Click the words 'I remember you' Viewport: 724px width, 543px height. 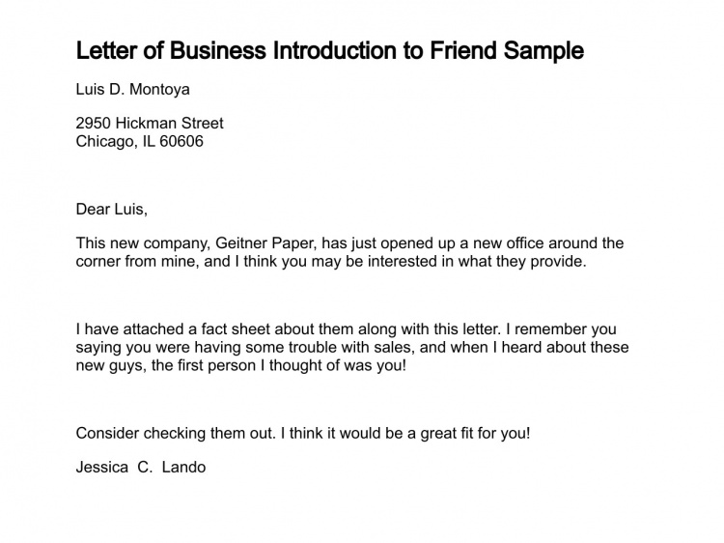click(x=561, y=329)
